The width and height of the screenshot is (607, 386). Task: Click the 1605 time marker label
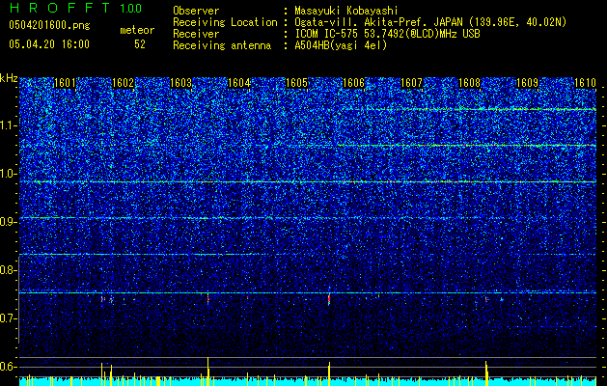(296, 83)
